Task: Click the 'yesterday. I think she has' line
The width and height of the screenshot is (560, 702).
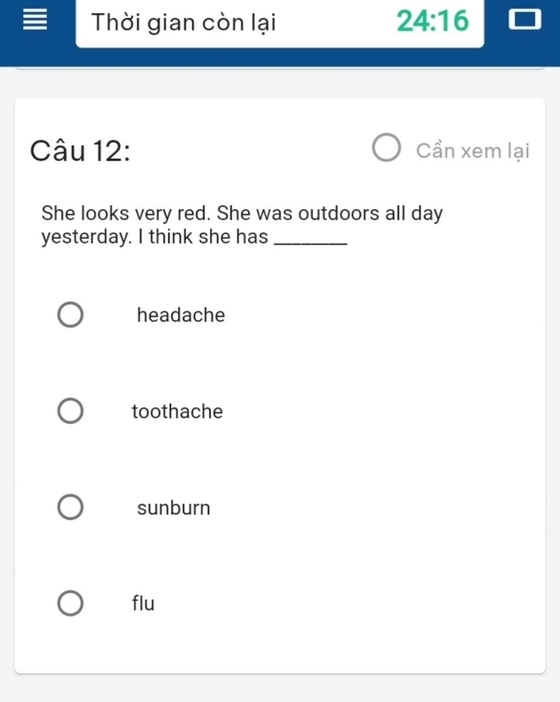Action: (155, 237)
